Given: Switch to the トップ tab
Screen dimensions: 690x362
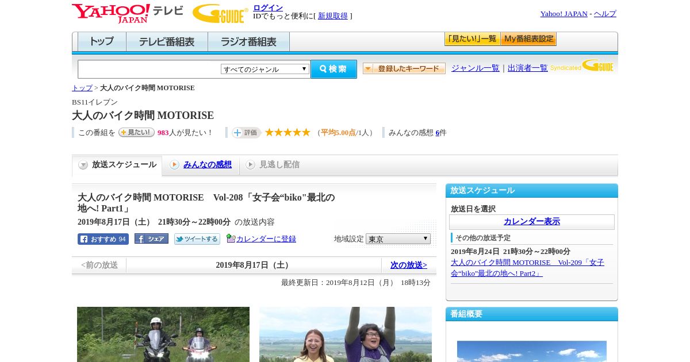Looking at the screenshot, I should pyautogui.click(x=102, y=42).
